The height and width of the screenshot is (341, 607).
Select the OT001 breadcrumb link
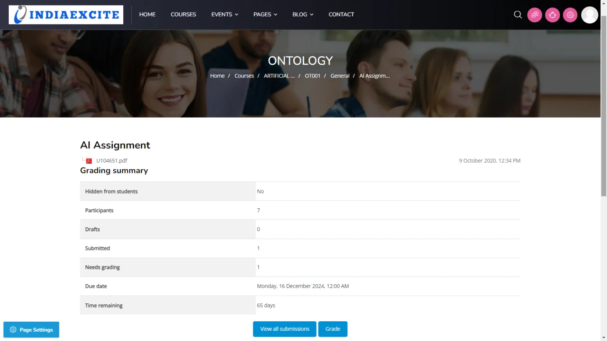(312, 76)
